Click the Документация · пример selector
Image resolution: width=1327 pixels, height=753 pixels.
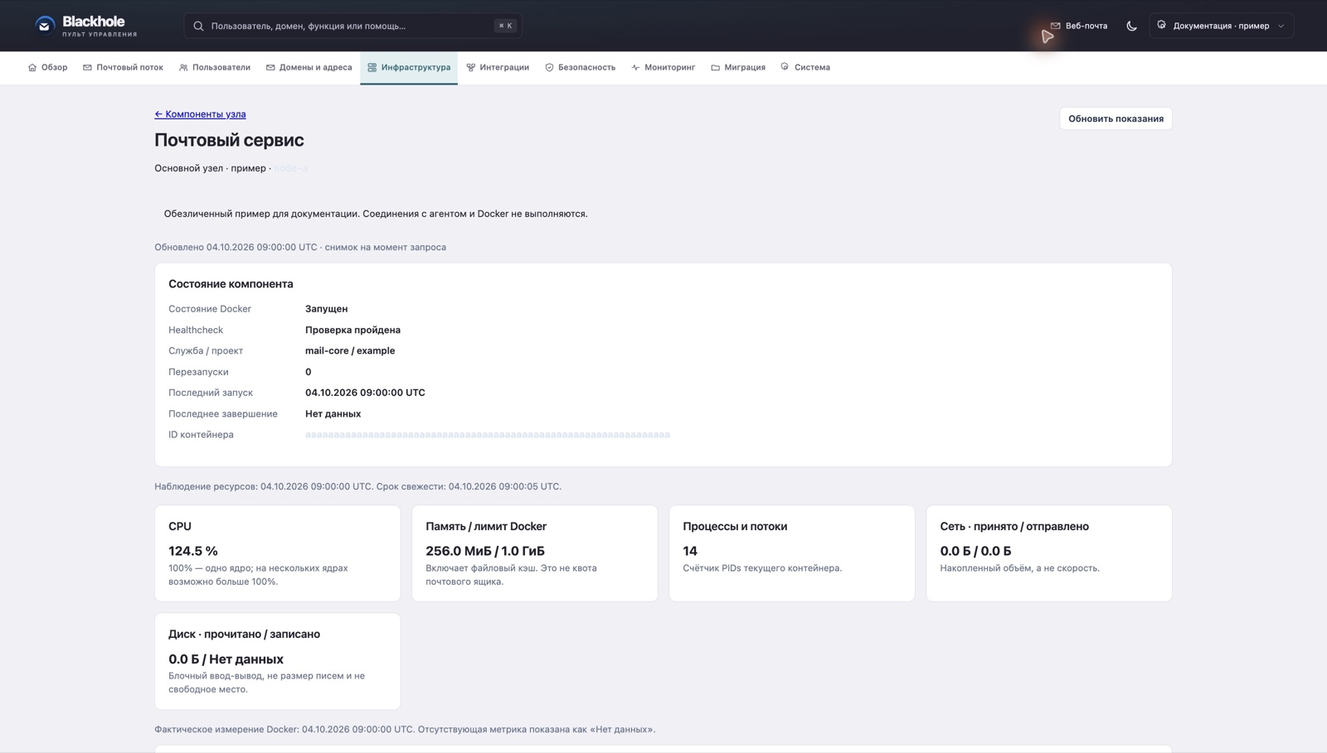[1222, 26]
